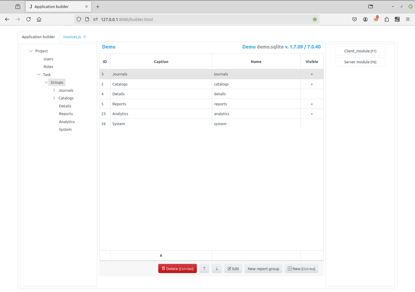Click the move down arrow button
This screenshot has height=292, width=415.
pos(217,269)
